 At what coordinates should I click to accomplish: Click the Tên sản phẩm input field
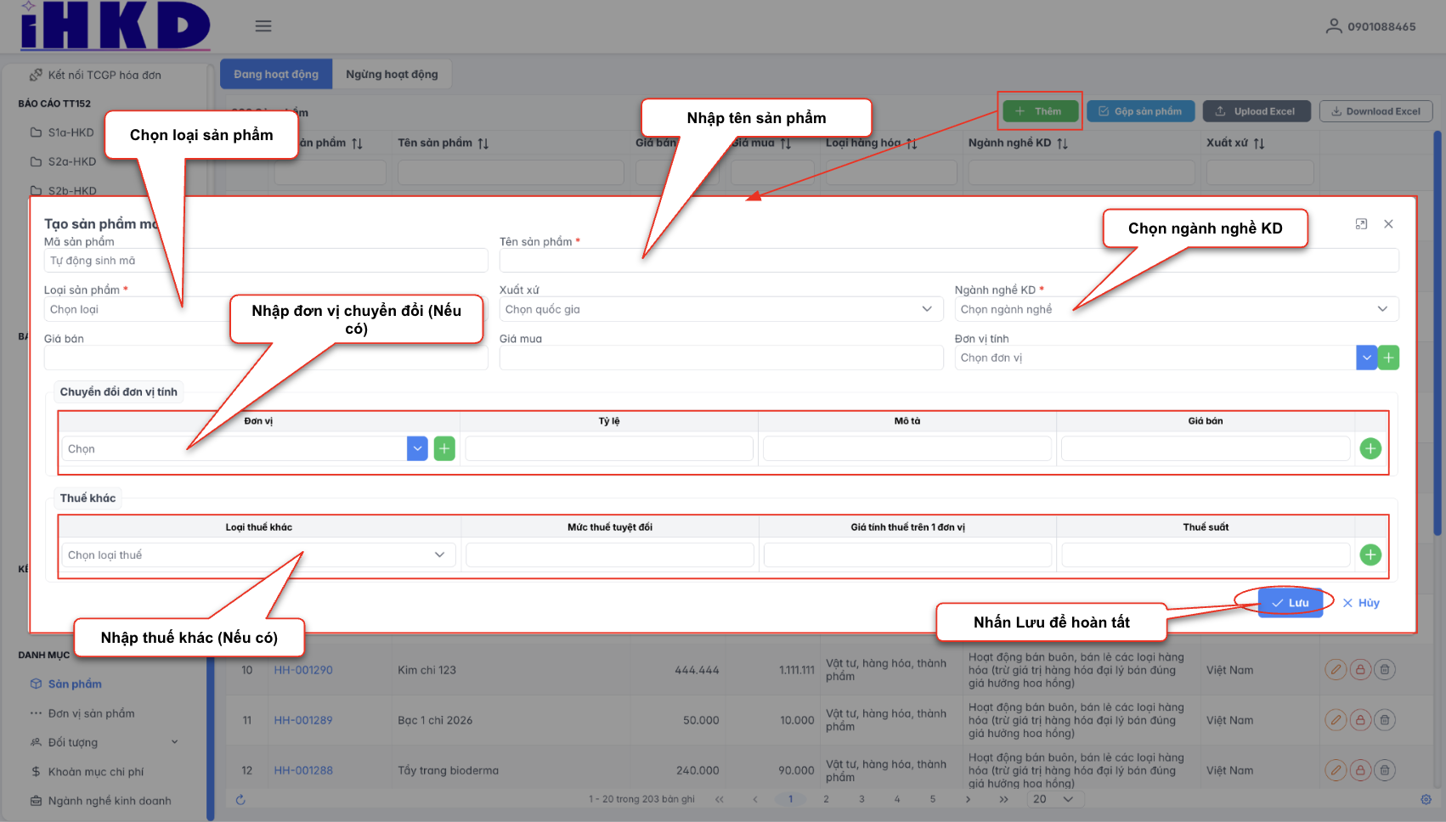click(x=948, y=261)
